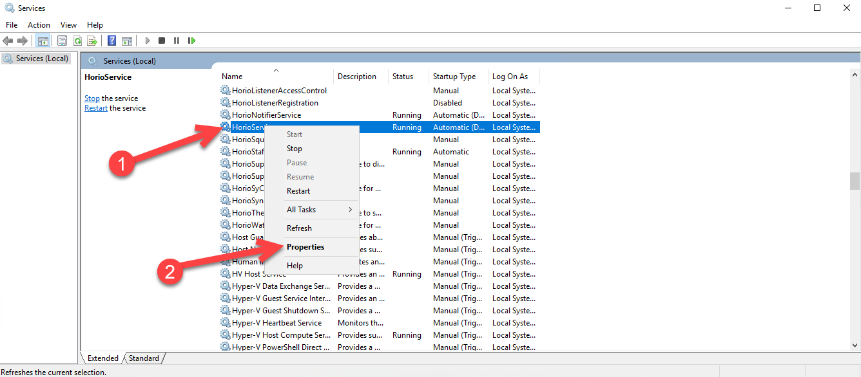Click the green Refresh toolbar icon

tap(77, 41)
